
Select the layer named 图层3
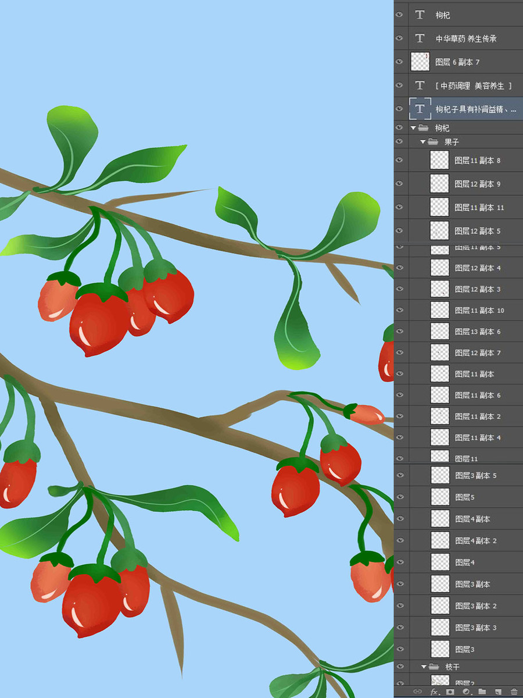465,649
